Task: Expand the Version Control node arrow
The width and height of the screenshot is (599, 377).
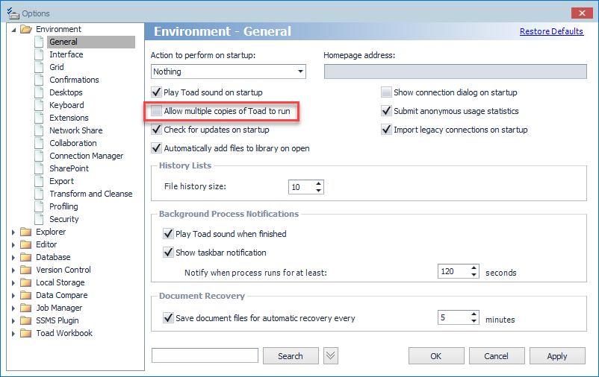Action: point(13,270)
